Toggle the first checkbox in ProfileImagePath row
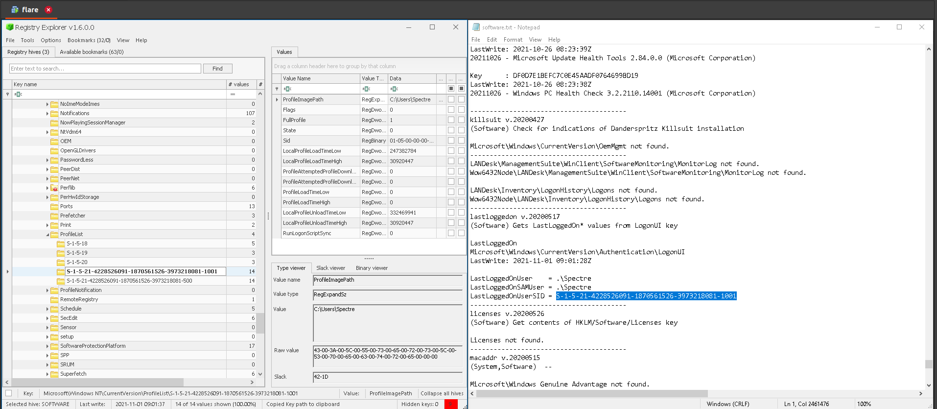This screenshot has height=409, width=937. [451, 99]
